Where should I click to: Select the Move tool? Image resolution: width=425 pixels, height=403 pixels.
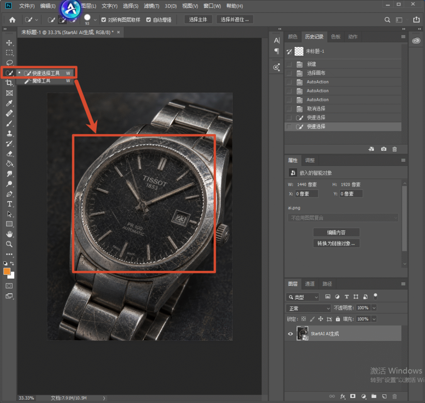point(9,43)
